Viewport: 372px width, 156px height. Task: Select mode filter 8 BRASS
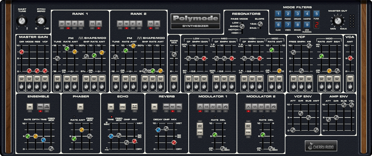[x=297, y=24]
